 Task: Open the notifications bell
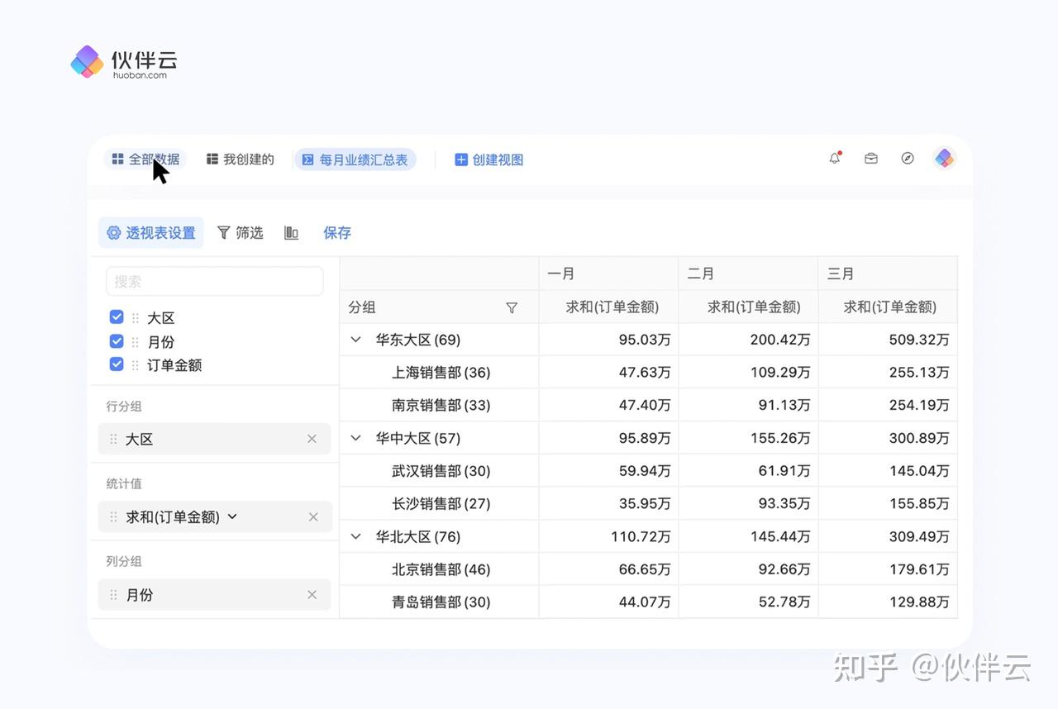tap(835, 159)
